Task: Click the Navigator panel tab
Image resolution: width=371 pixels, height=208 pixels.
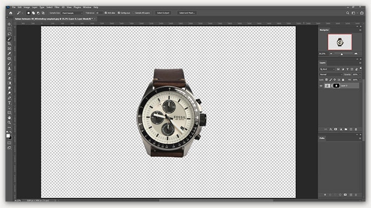Action: tap(324, 30)
